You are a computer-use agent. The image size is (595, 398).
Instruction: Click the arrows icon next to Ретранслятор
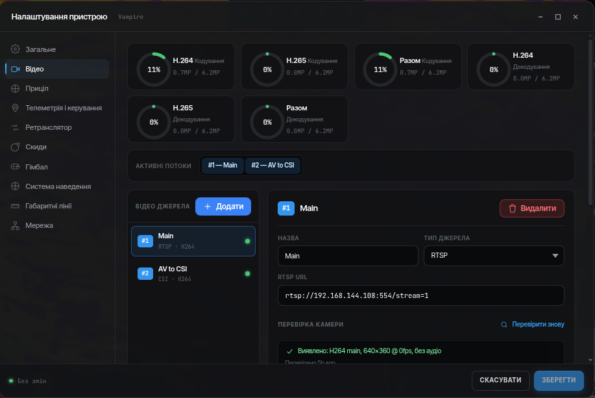[15, 128]
